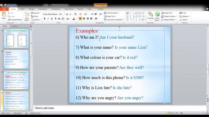
Task: Click Find in Editing group
Action: (183, 13)
